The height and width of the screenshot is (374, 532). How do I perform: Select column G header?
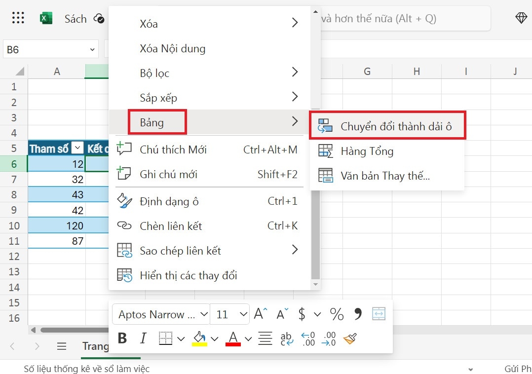pos(367,71)
